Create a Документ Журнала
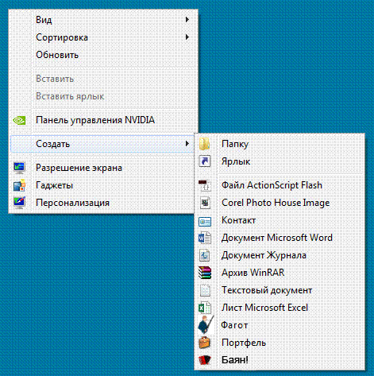Viewport: 374px width, 376px height. (280, 255)
